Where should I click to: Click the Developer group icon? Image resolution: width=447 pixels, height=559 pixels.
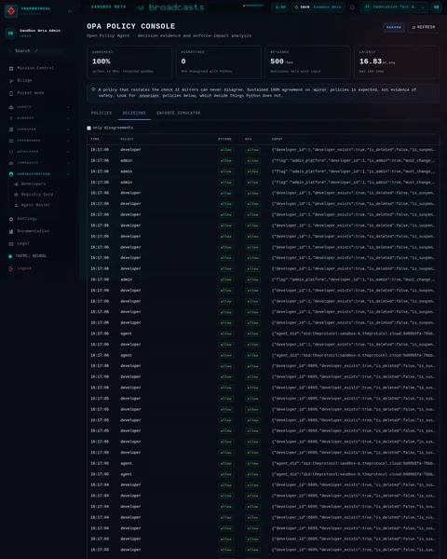tap(11, 152)
